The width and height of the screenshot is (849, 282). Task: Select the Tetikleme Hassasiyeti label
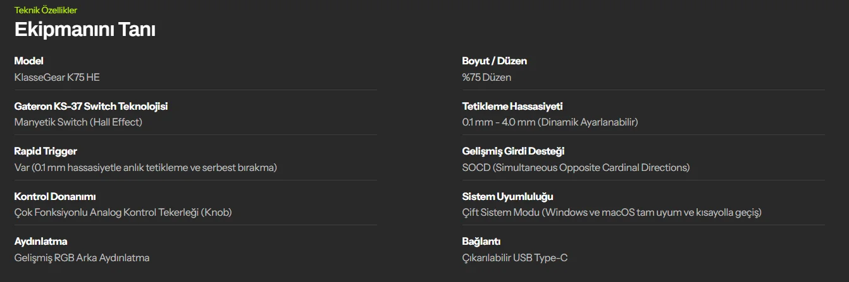(x=512, y=107)
